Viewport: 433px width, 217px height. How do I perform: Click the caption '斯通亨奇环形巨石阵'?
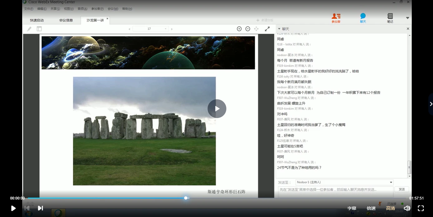(227, 192)
